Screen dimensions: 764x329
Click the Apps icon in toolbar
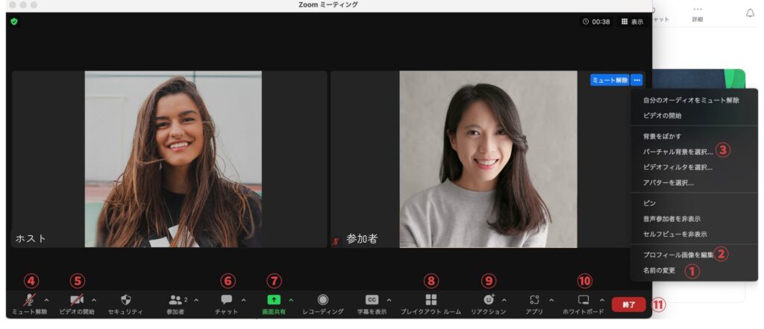(534, 299)
